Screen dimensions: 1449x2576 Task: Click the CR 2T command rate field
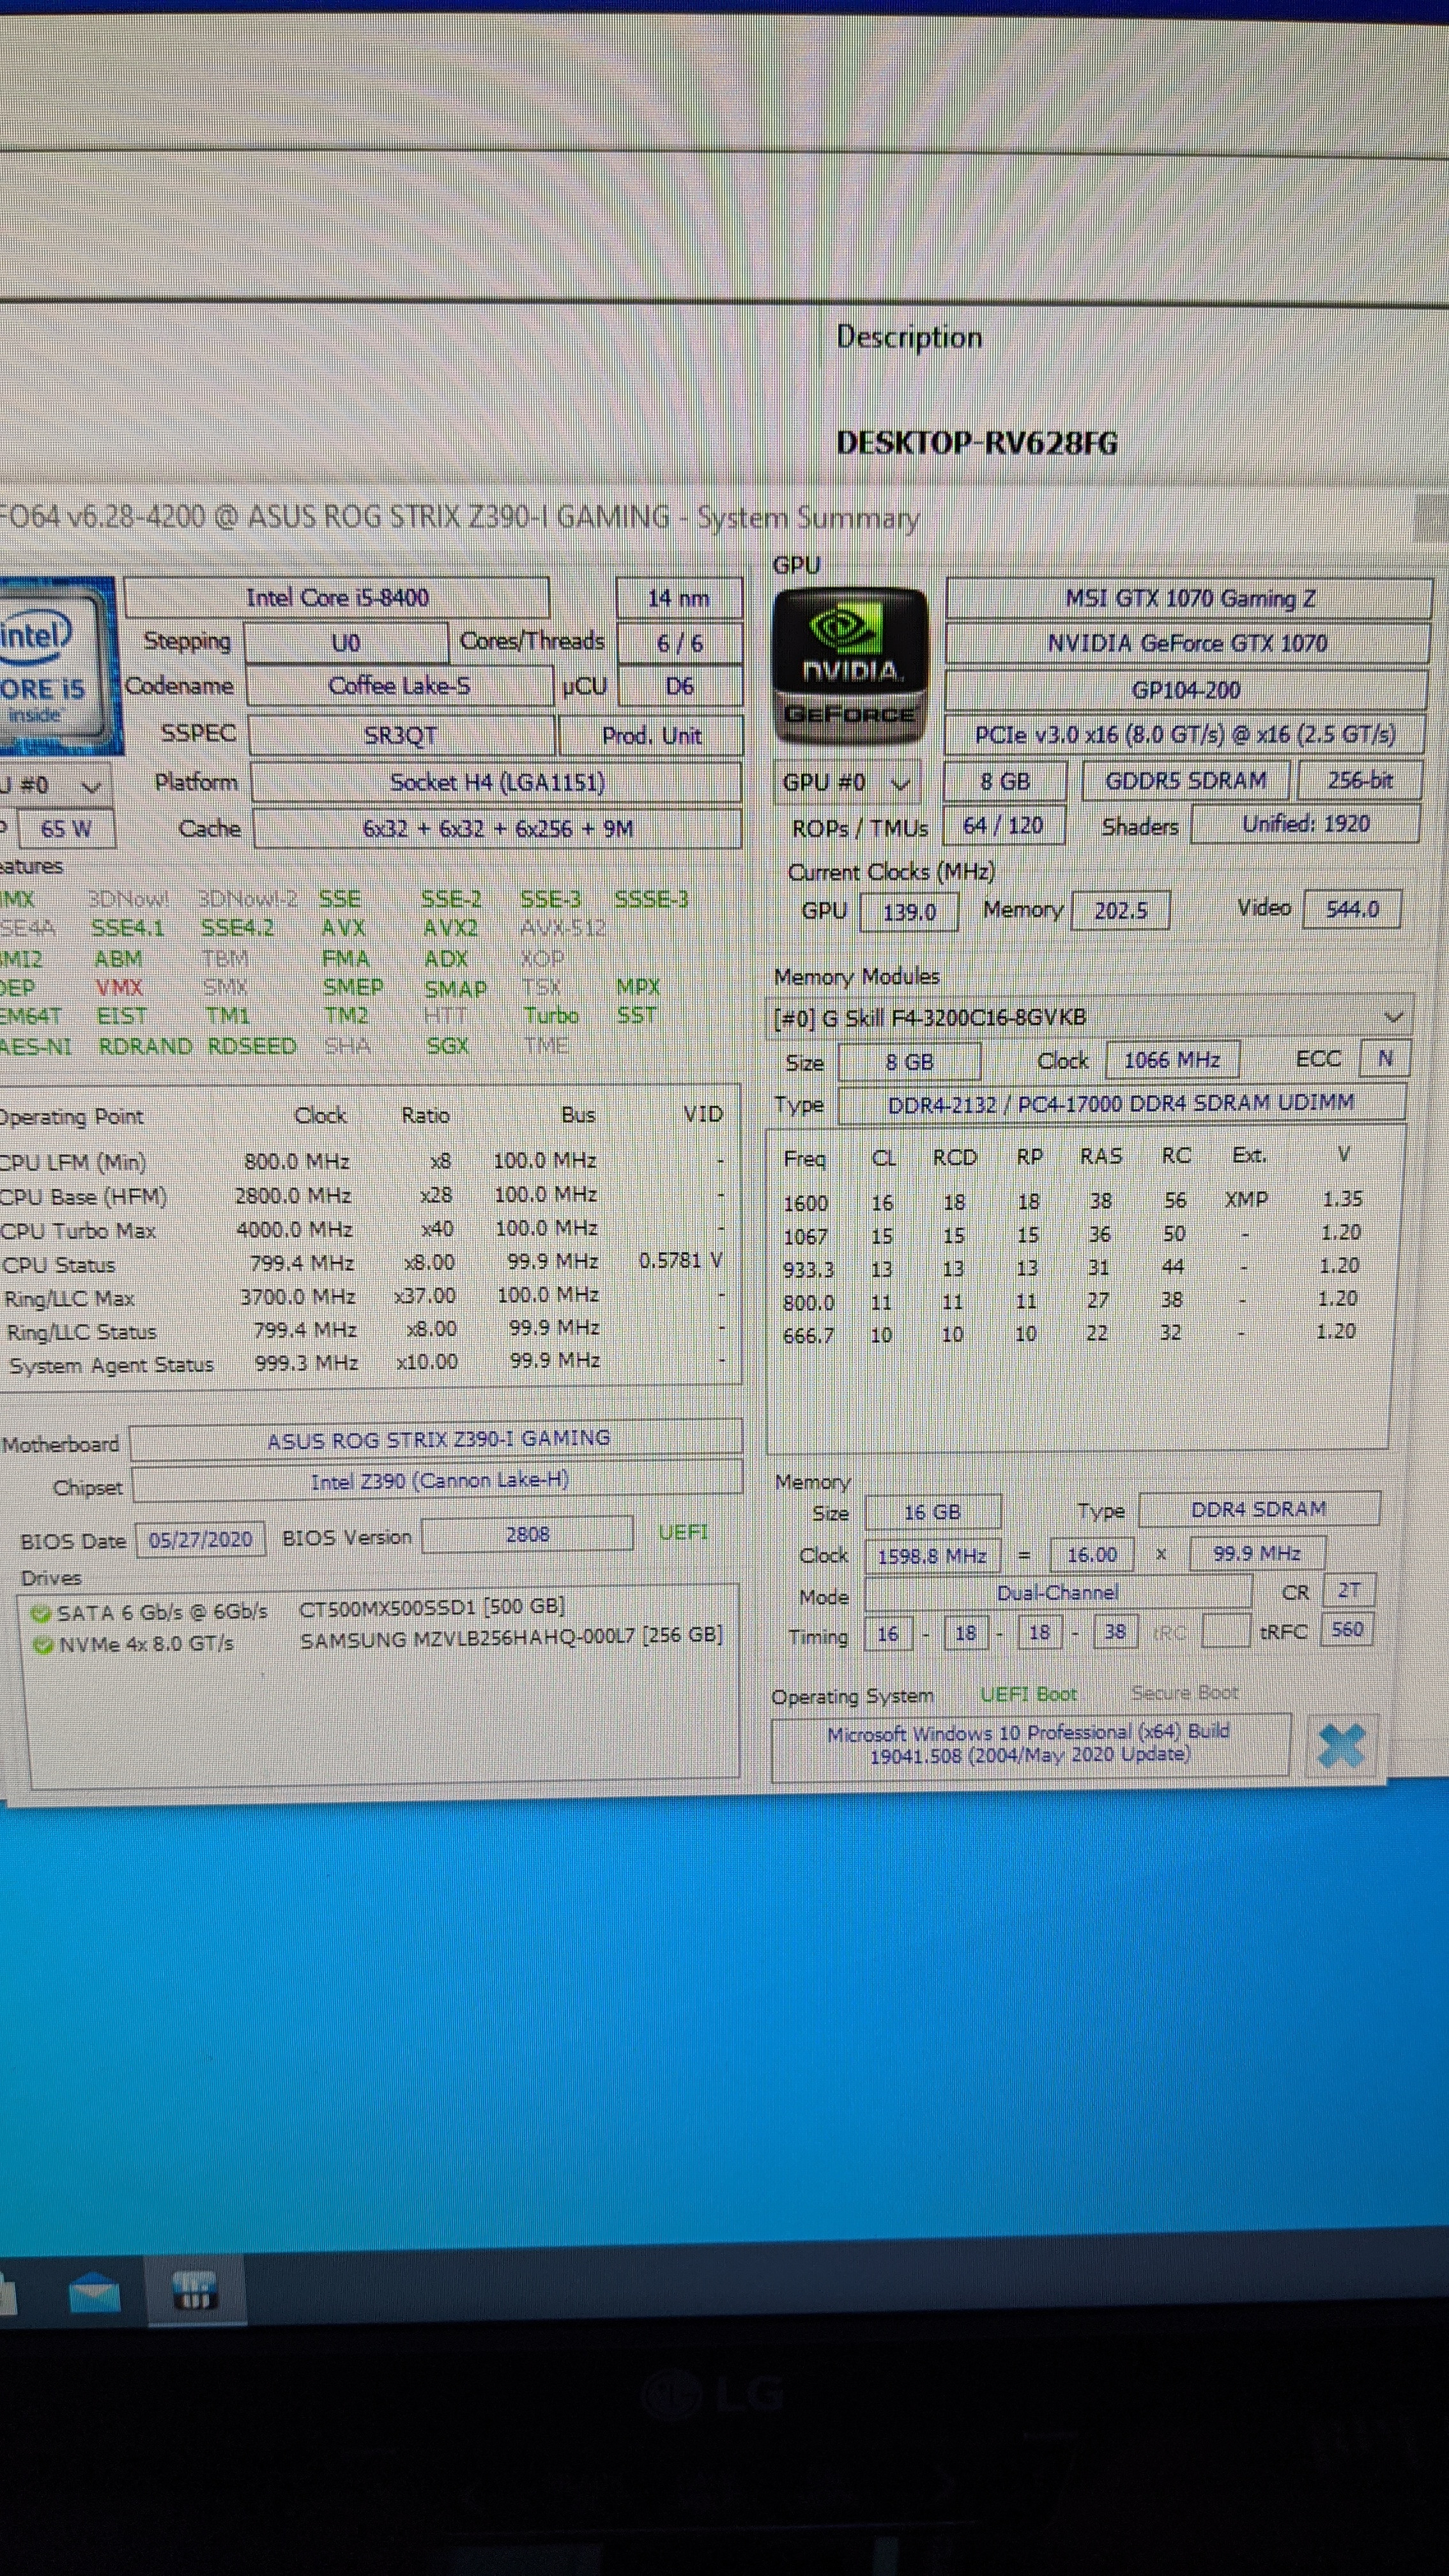[1349, 1590]
